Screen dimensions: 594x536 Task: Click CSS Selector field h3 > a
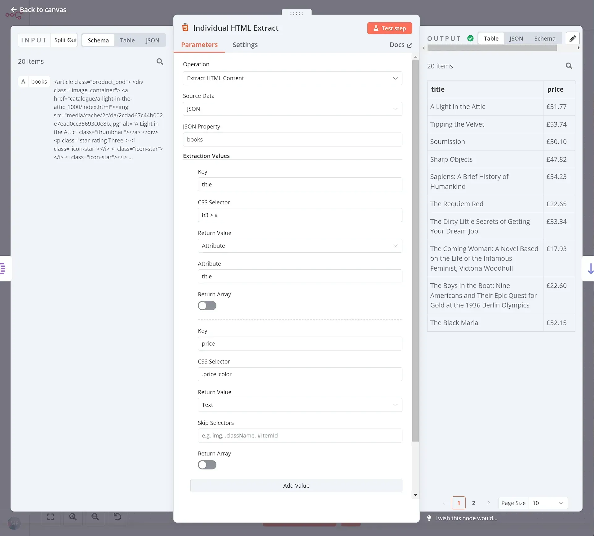(x=300, y=215)
